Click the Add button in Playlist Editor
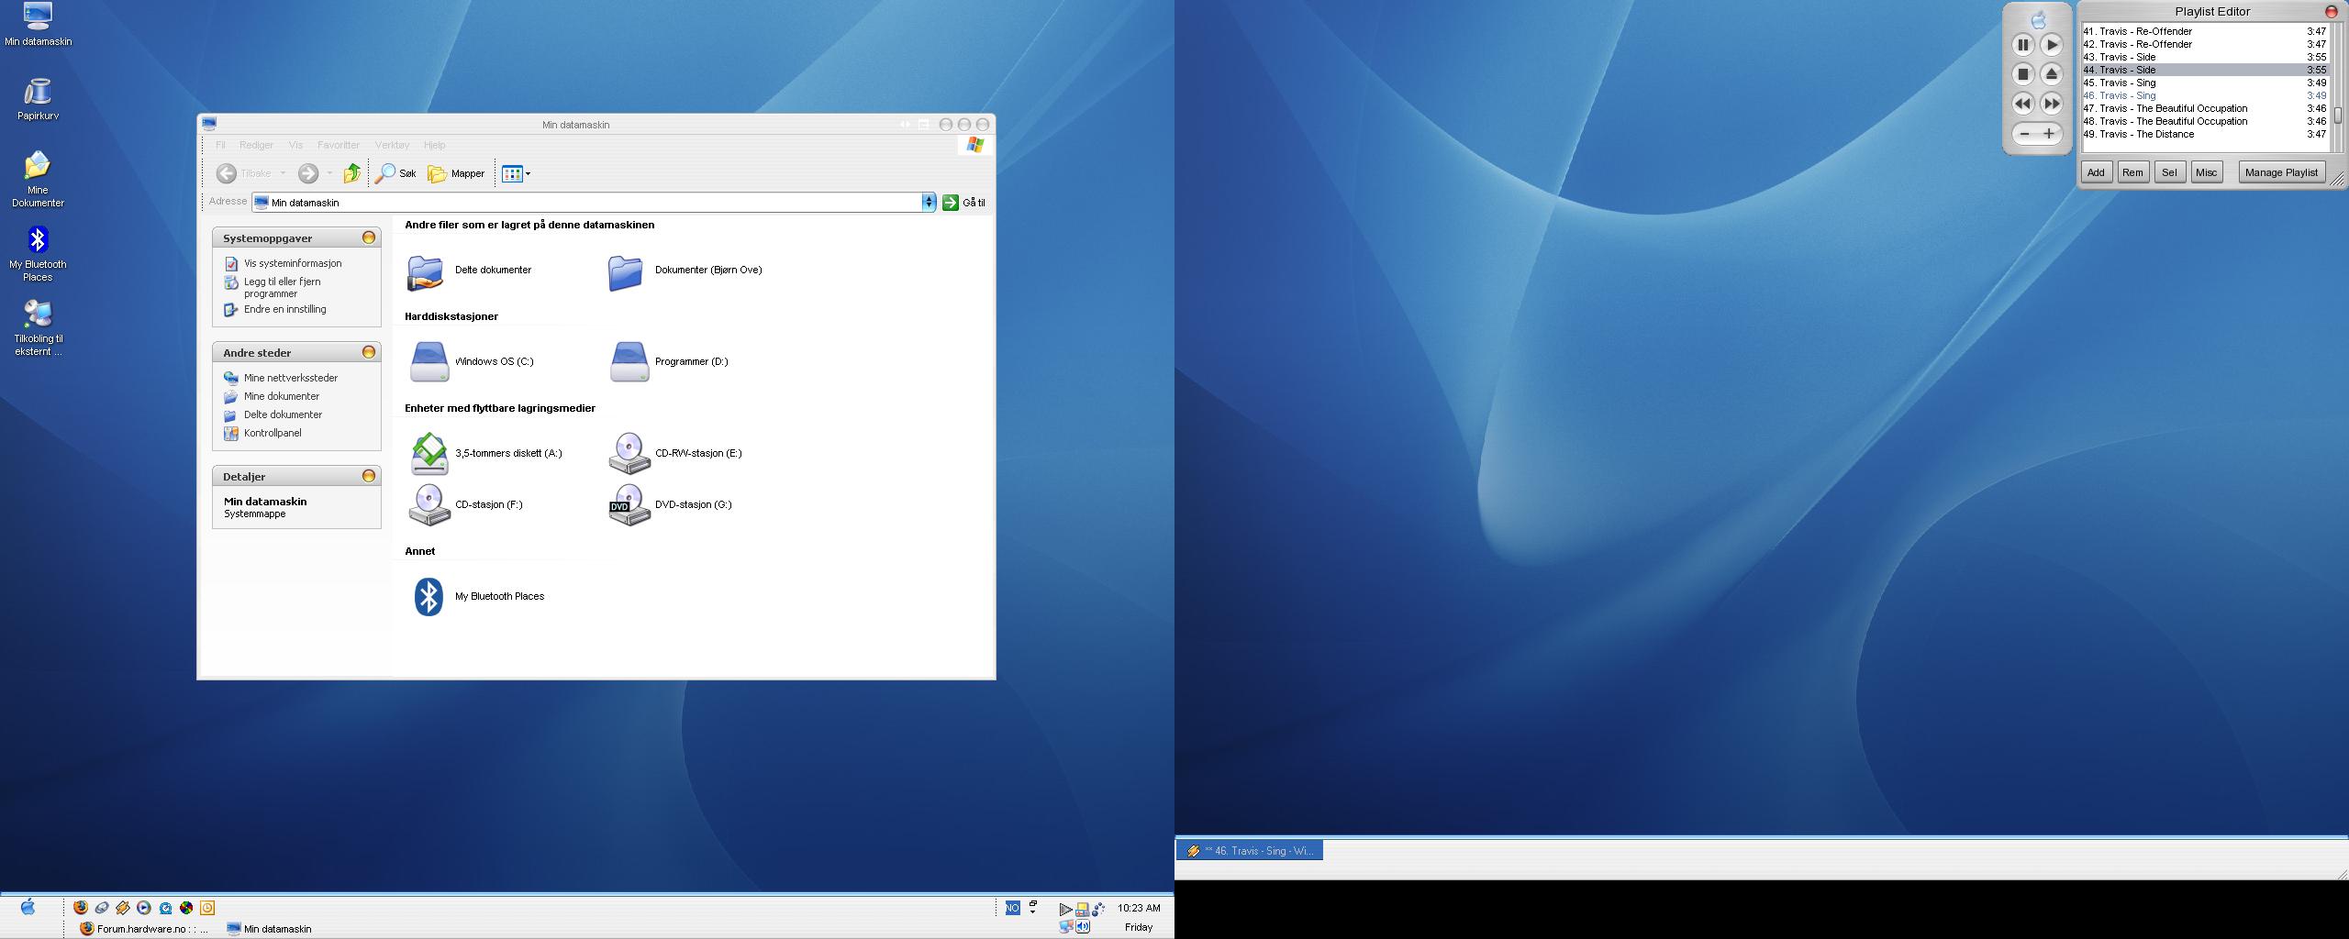Viewport: 2349px width, 939px height. point(2096,172)
